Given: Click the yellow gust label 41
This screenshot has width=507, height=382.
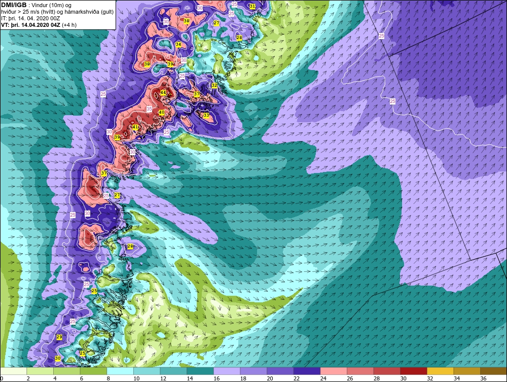Looking at the screenshot, I should 135,127.
